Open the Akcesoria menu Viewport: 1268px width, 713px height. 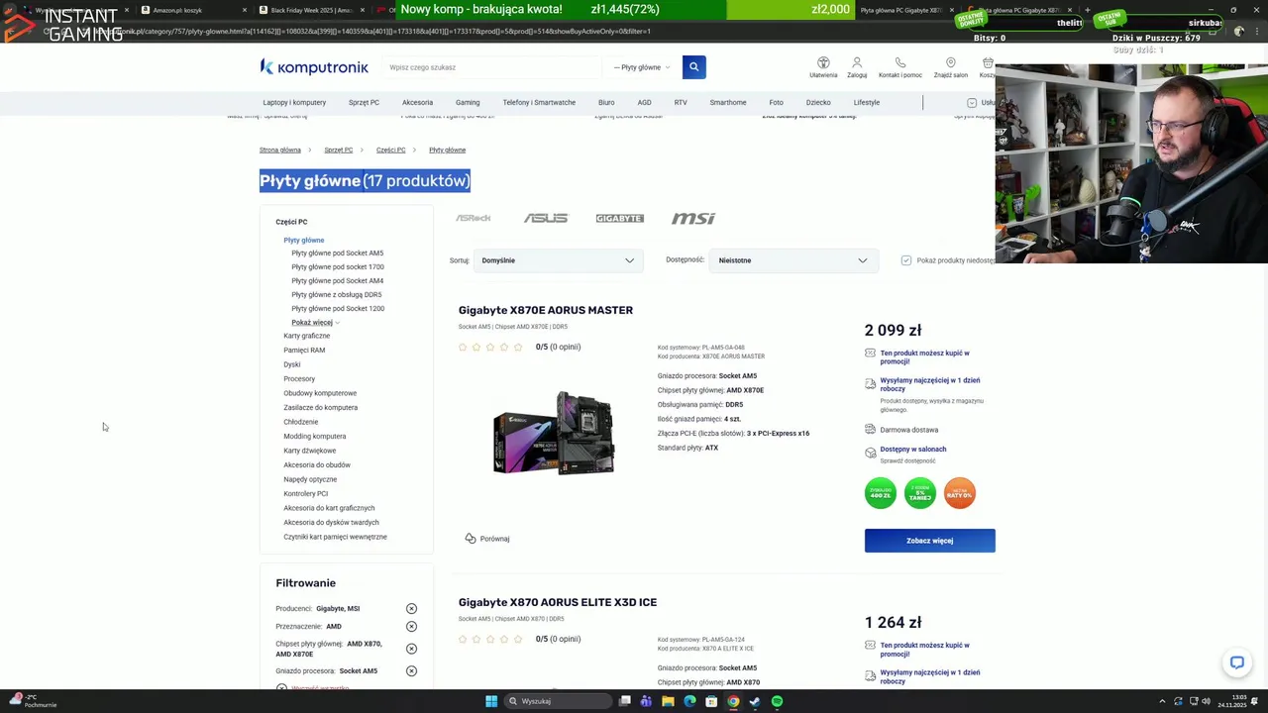(417, 102)
